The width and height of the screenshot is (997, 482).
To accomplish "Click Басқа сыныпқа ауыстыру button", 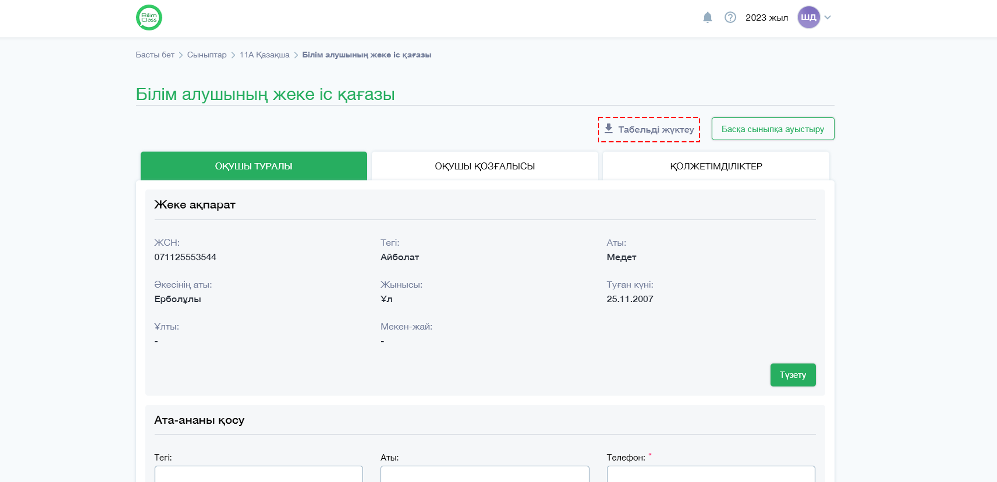I will 772,129.
